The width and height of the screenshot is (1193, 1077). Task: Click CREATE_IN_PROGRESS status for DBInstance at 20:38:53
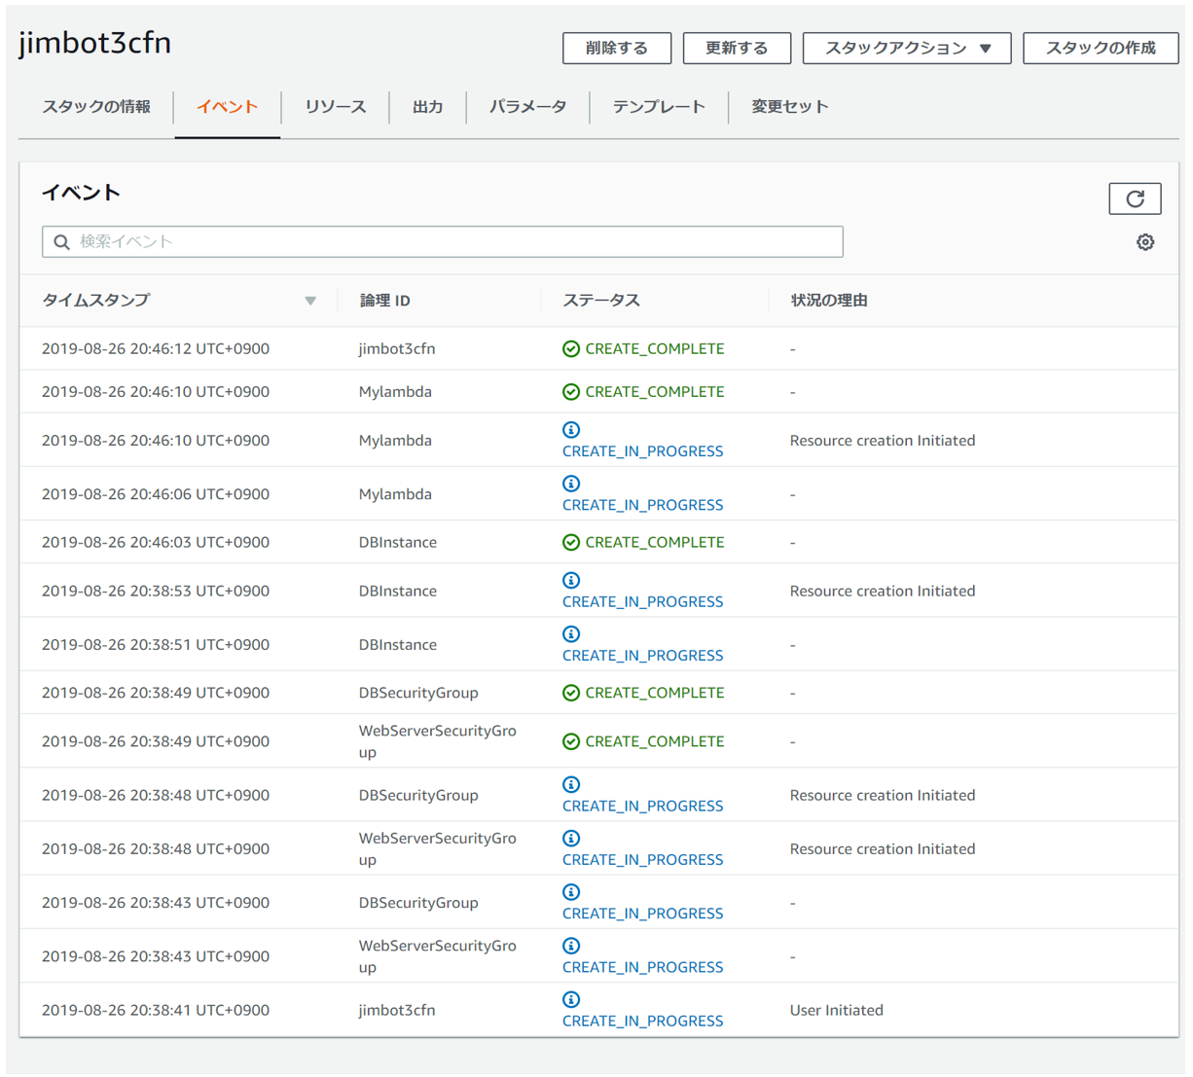coord(643,602)
